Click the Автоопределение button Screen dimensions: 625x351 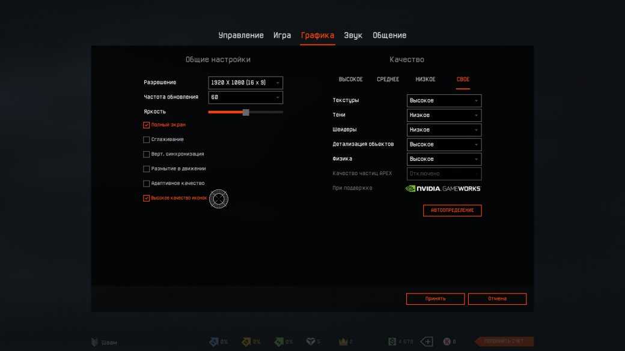tap(452, 211)
